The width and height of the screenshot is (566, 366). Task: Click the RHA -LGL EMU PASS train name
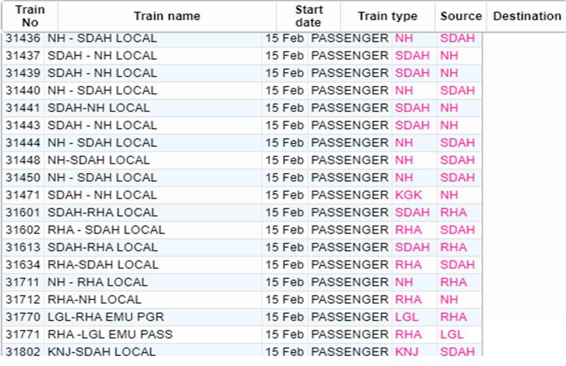point(110,334)
